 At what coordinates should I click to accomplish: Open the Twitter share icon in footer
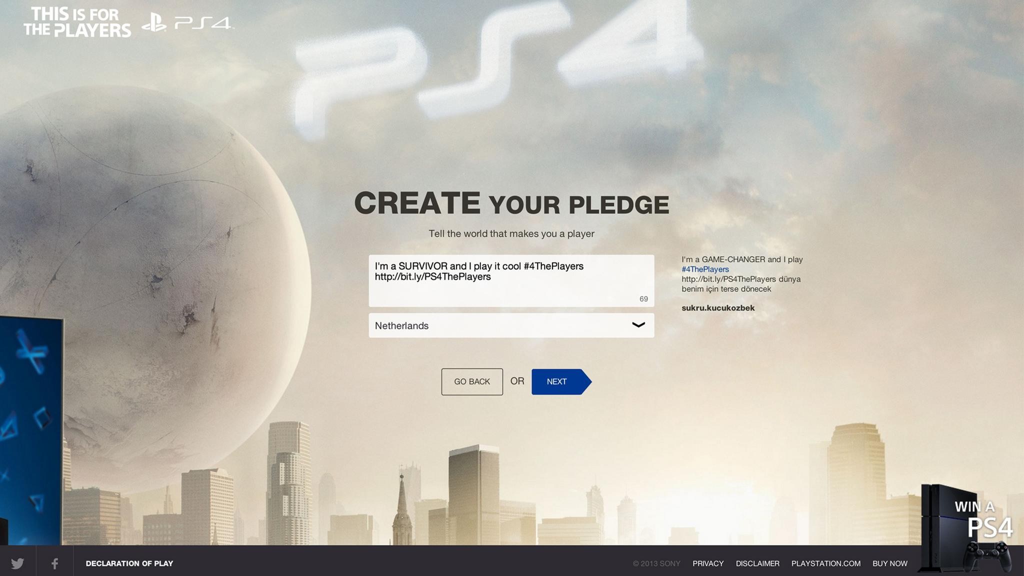[17, 563]
